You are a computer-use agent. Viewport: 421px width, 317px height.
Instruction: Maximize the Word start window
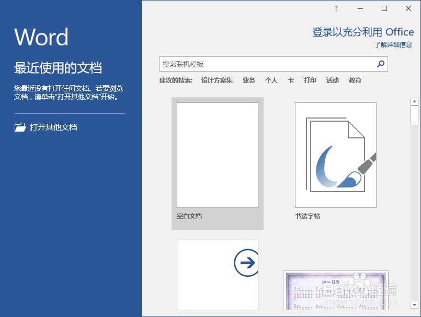[x=384, y=8]
